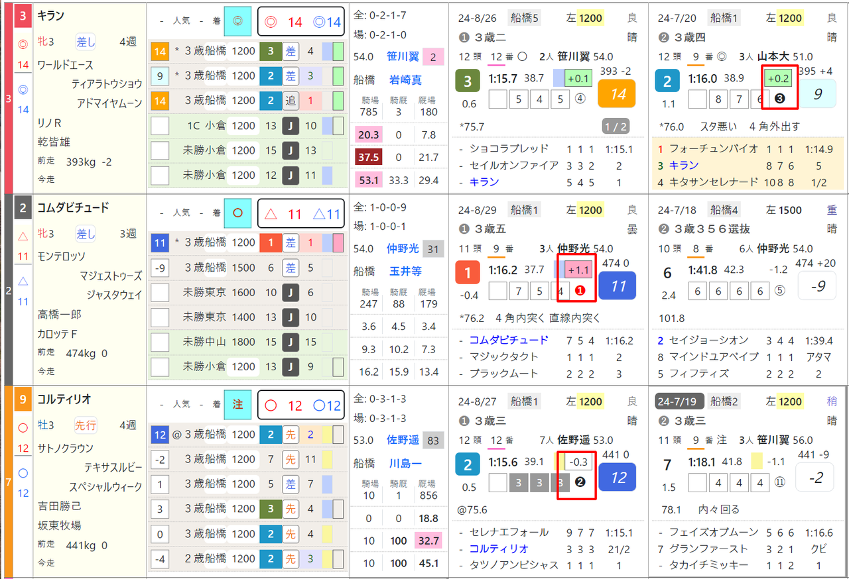Click result horse セイジョーシオン
849x579 pixels.
tap(708, 340)
